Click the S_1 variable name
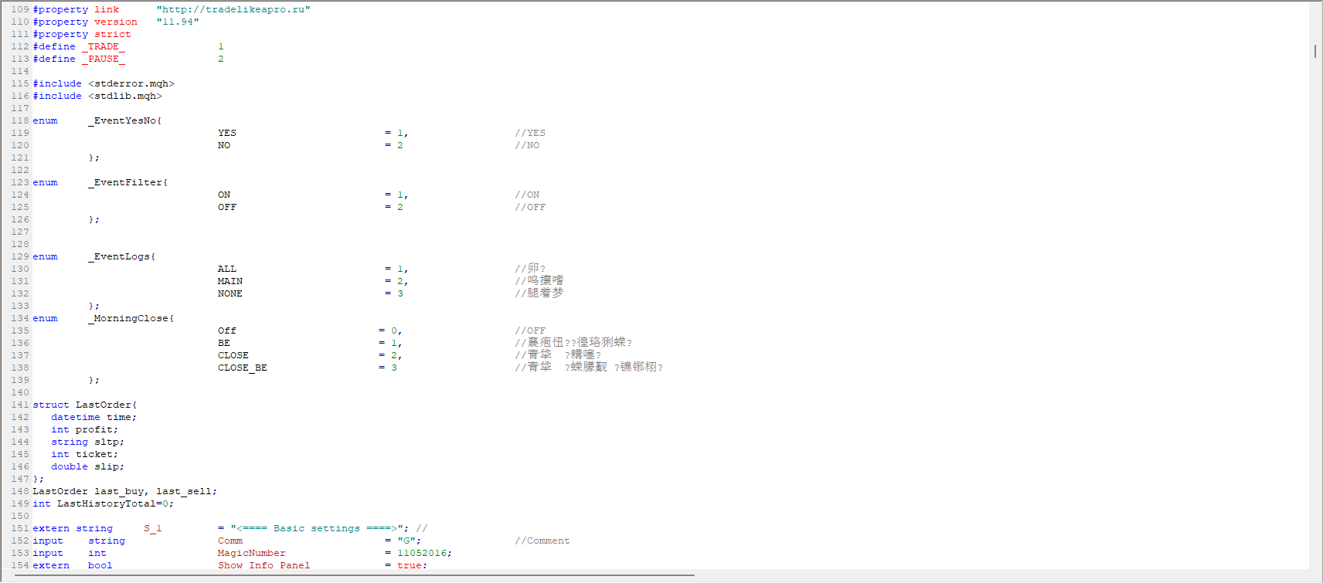The height and width of the screenshot is (583, 1323). pos(153,528)
